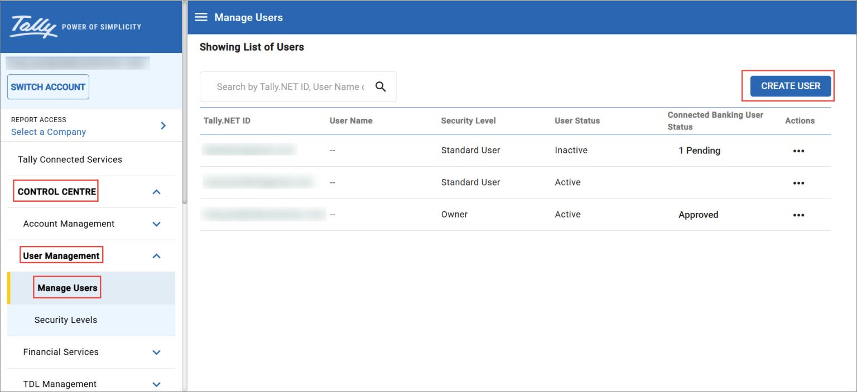Click the search magnifier icon
This screenshot has width=857, height=392.
click(x=381, y=86)
